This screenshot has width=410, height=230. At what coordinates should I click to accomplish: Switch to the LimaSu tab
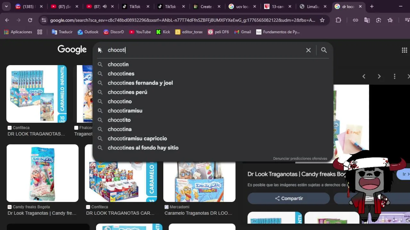(313, 6)
